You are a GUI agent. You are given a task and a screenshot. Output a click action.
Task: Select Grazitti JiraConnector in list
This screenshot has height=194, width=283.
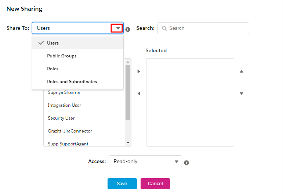click(x=70, y=131)
